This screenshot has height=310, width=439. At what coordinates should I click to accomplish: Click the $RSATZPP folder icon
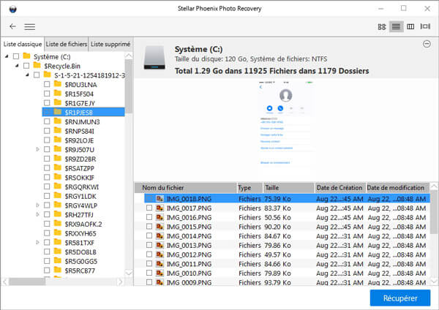pos(58,167)
